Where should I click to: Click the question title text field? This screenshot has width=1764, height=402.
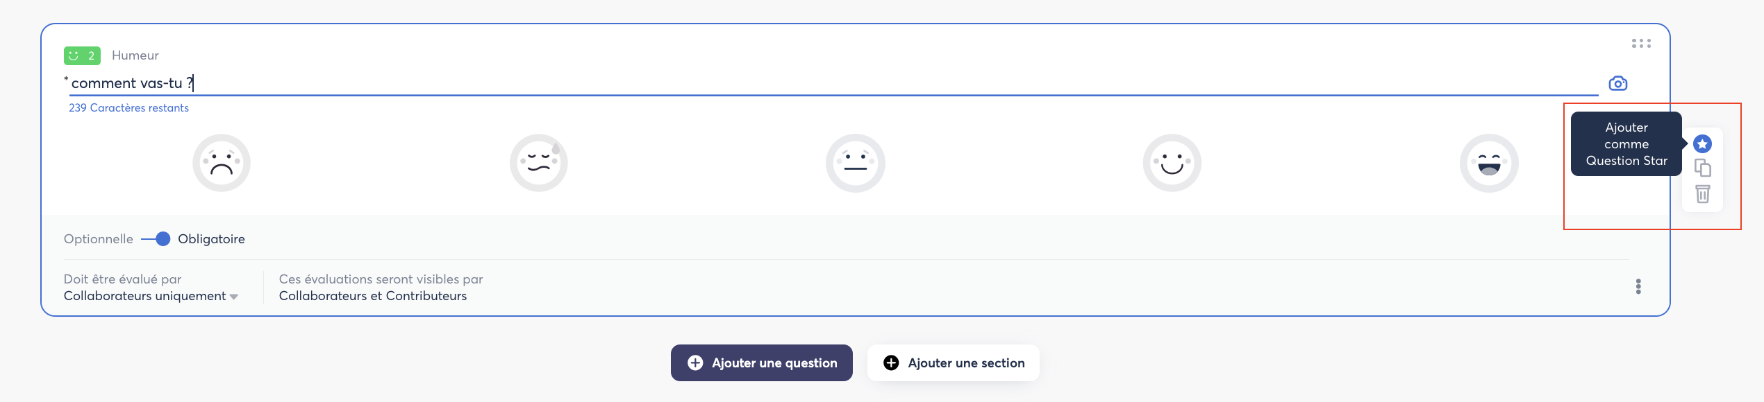(833, 83)
